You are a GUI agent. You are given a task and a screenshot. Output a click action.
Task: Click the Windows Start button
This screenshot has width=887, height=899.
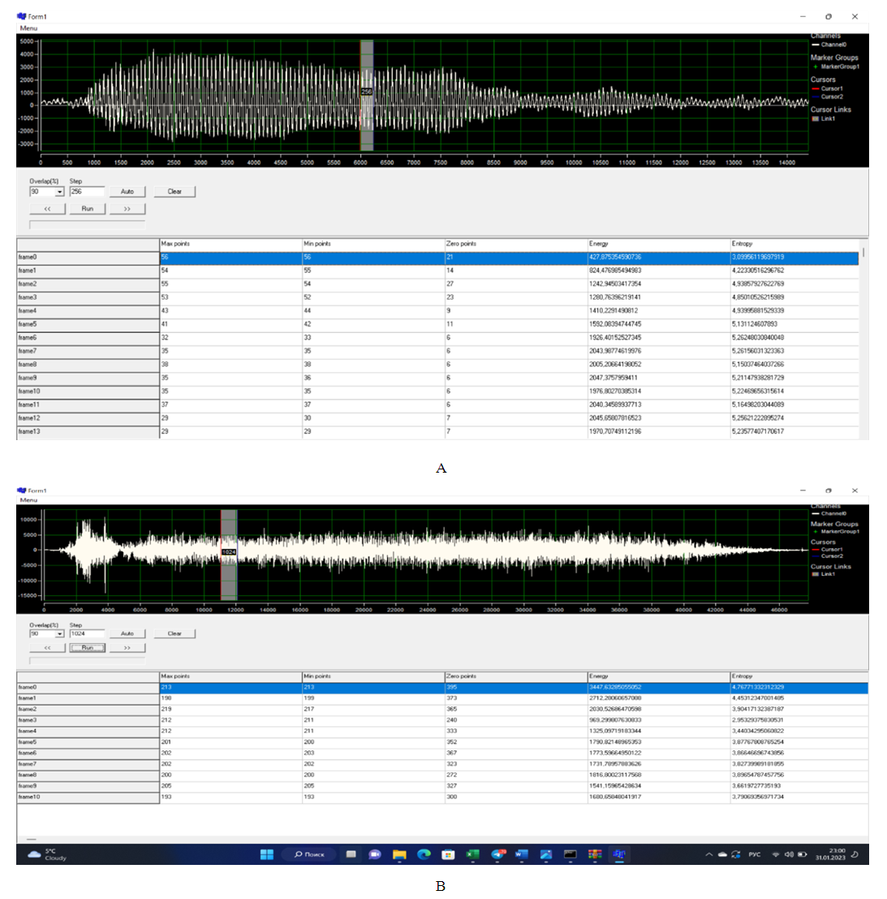click(x=266, y=854)
